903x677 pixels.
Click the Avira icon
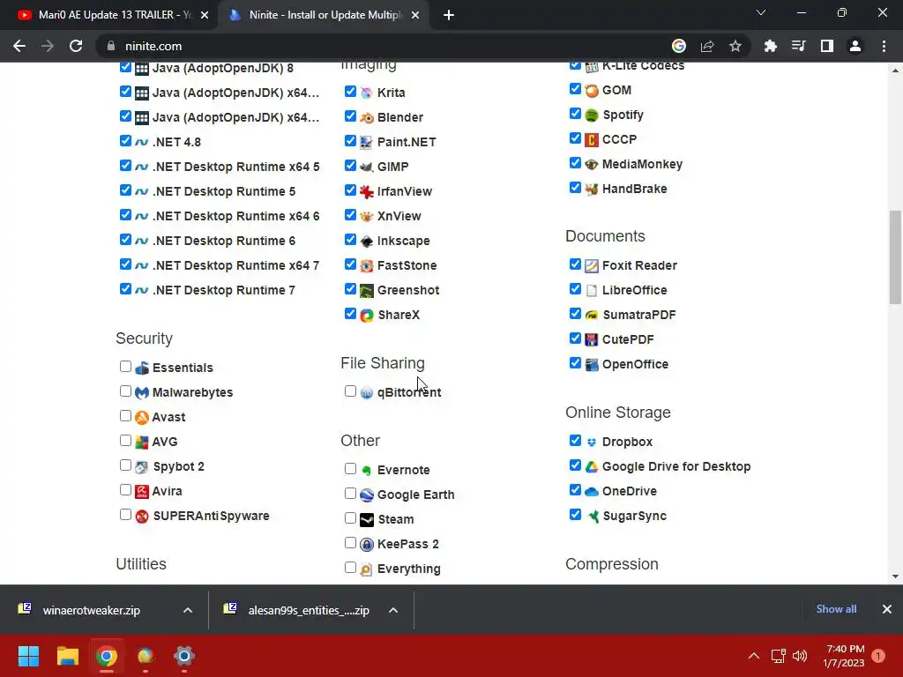coord(142,491)
